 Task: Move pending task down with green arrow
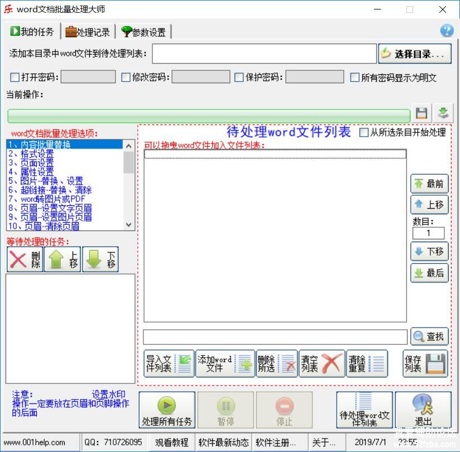100,259
